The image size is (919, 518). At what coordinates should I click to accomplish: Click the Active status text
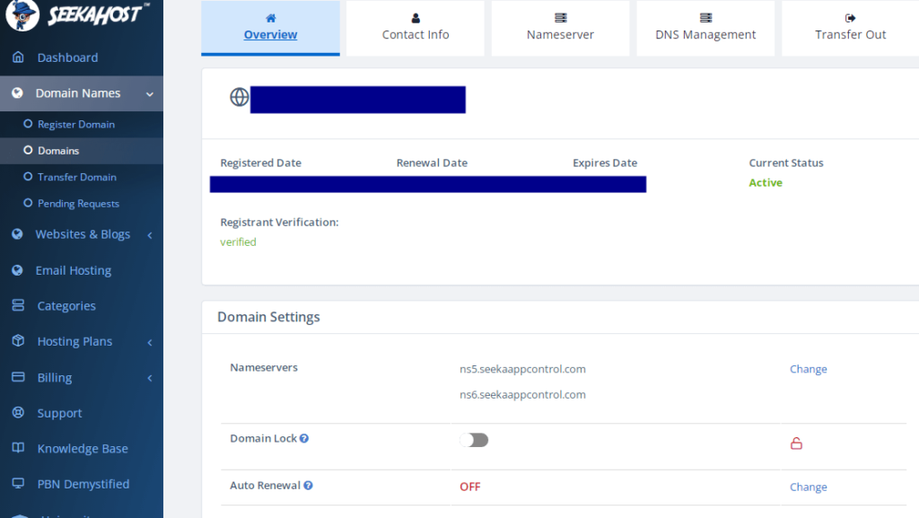(x=766, y=182)
